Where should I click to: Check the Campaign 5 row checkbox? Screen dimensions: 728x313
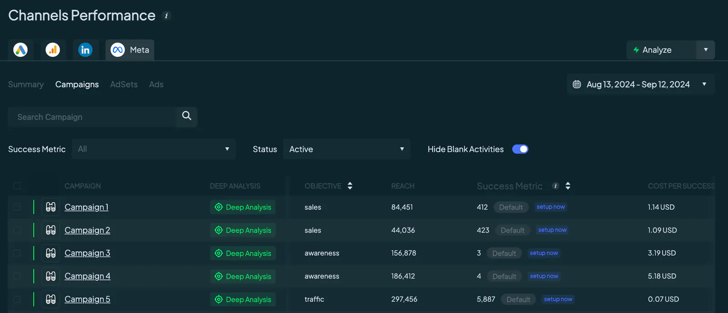pyautogui.click(x=17, y=299)
